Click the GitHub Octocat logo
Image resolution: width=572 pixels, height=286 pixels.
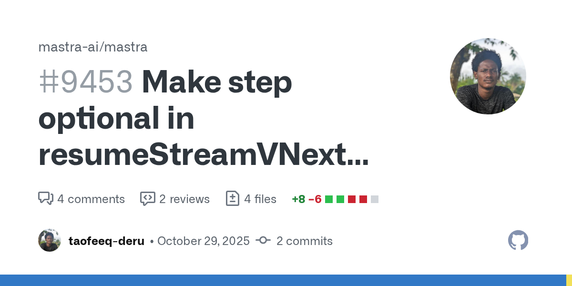click(x=518, y=240)
